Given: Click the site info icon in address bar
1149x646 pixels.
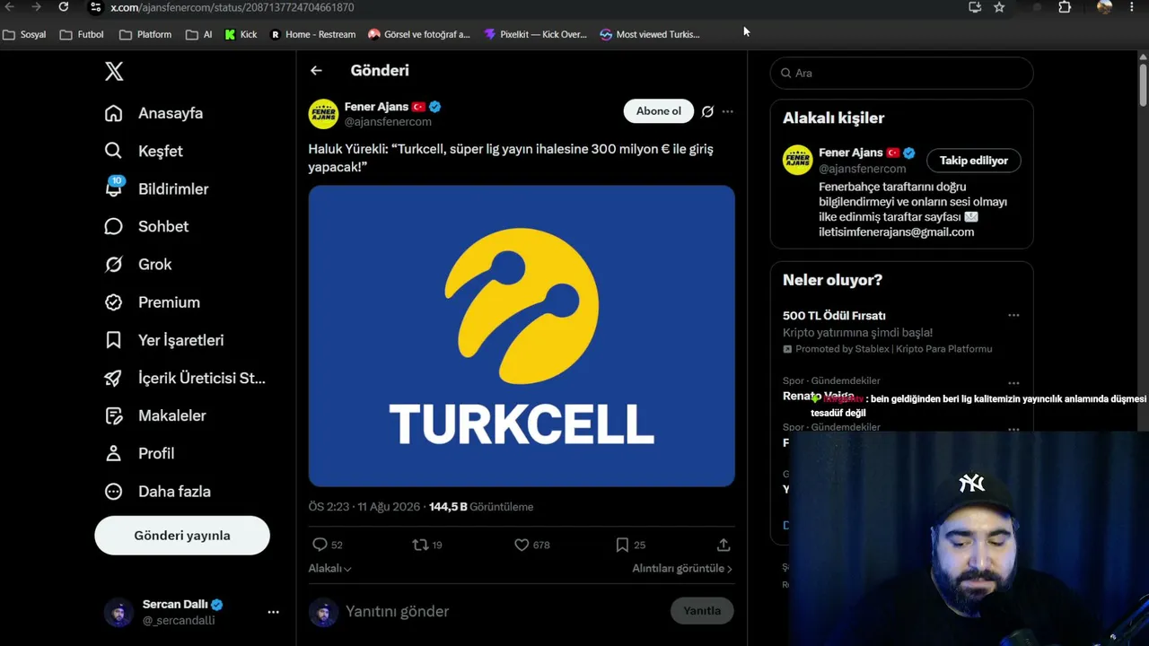Looking at the screenshot, I should click(96, 7).
